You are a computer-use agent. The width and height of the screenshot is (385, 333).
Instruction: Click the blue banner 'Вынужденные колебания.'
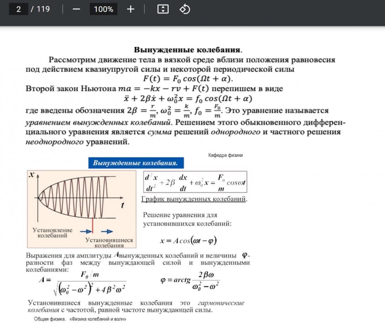[x=136, y=163]
